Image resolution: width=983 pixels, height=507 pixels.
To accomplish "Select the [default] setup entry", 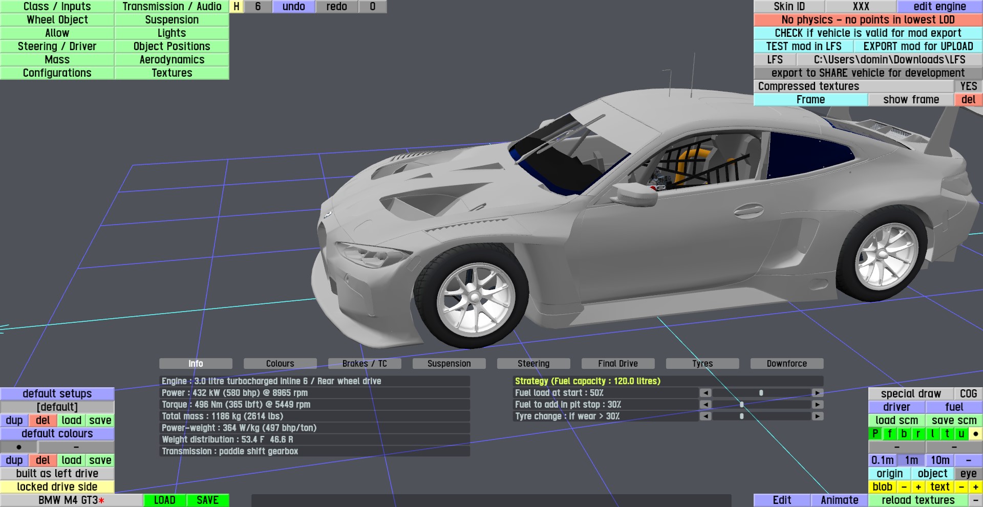I will 57,407.
